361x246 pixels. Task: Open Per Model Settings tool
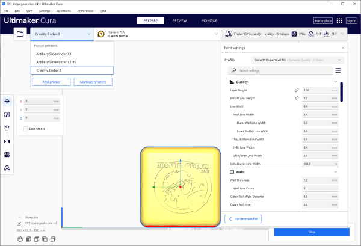pyautogui.click(x=7, y=155)
